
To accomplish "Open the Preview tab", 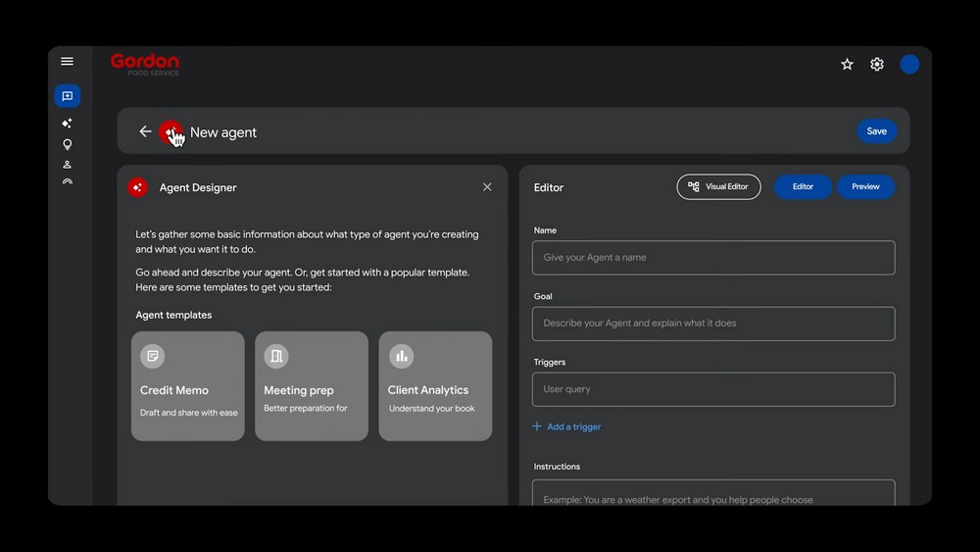I will click(x=865, y=187).
